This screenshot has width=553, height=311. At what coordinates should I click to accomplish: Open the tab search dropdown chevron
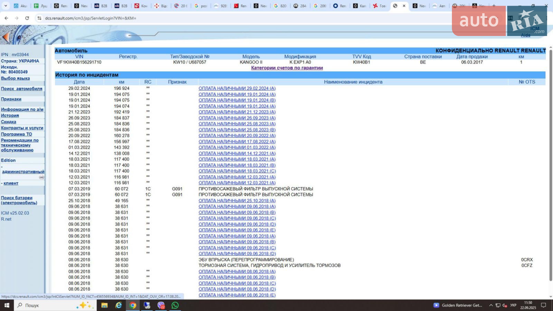(6, 6)
